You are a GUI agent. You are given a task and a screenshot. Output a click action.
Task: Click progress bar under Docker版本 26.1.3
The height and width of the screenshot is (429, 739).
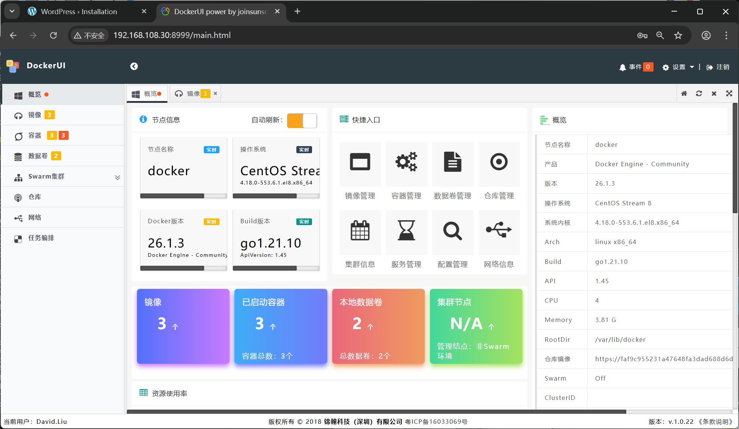184,268
